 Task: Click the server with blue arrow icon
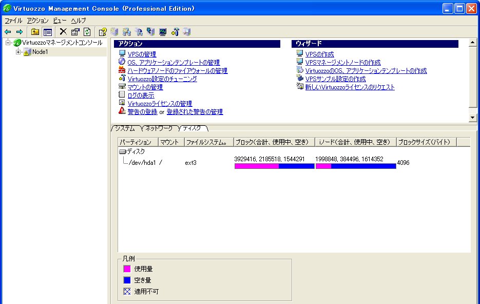pos(139,32)
